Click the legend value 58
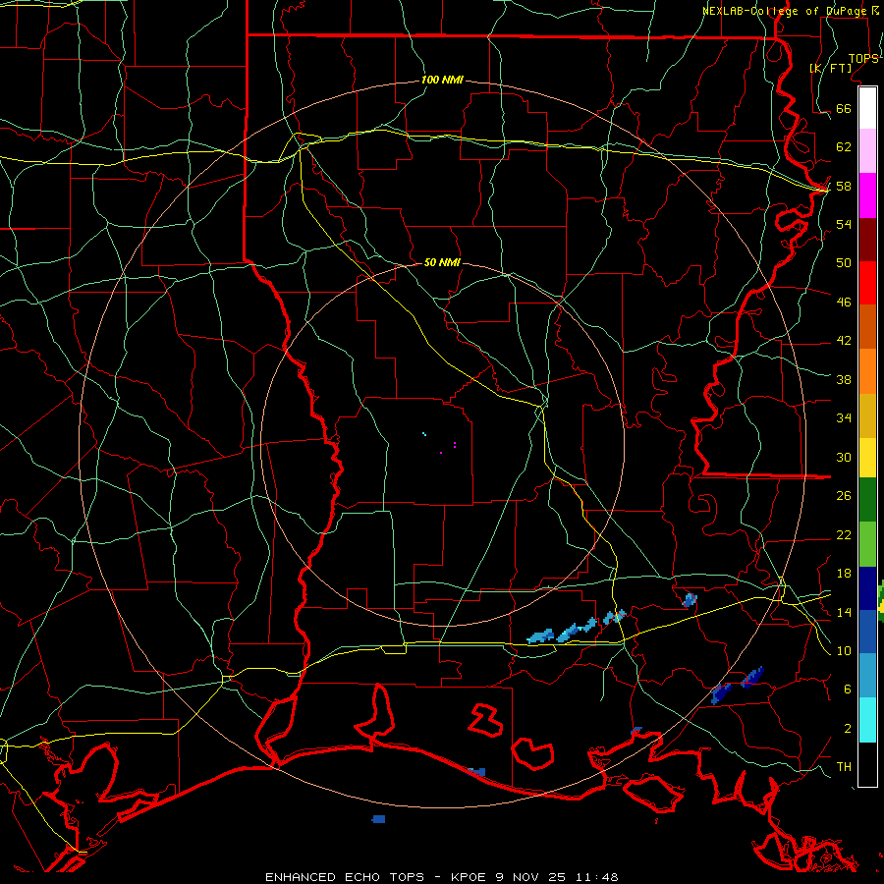The width and height of the screenshot is (884, 884). (844, 186)
